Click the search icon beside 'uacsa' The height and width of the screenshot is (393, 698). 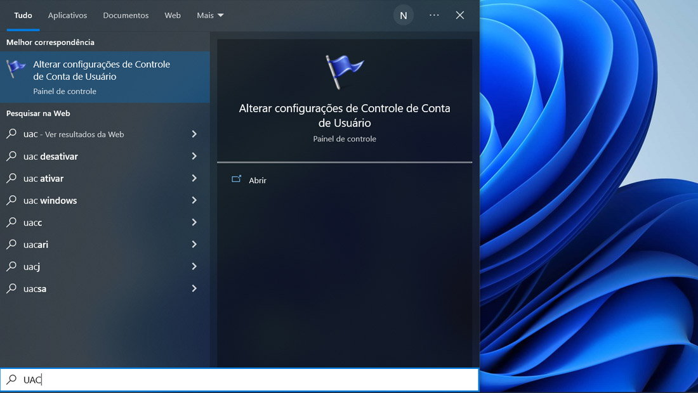click(11, 288)
